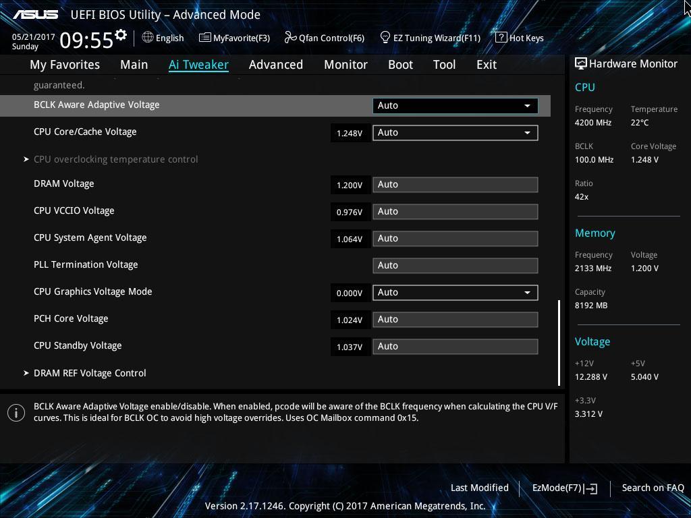Click the CPU Standby Voltage input field
This screenshot has width=691, height=518.
[455, 347]
